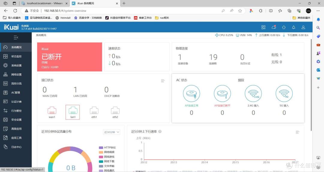Click the LAN 已启用 count
This screenshot has height=172, width=324.
75,90
